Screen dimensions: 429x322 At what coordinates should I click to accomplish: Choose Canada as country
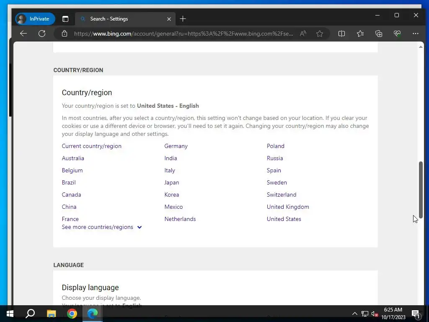(x=71, y=195)
